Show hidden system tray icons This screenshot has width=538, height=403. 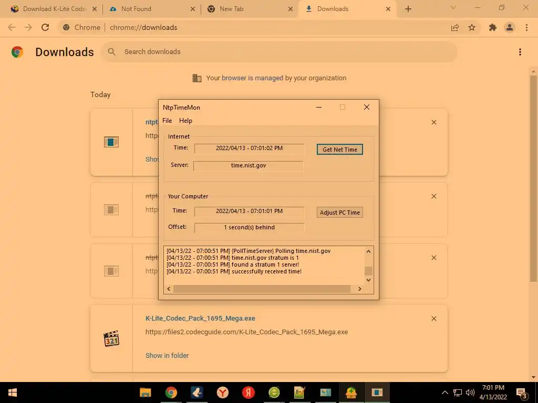[x=444, y=393]
